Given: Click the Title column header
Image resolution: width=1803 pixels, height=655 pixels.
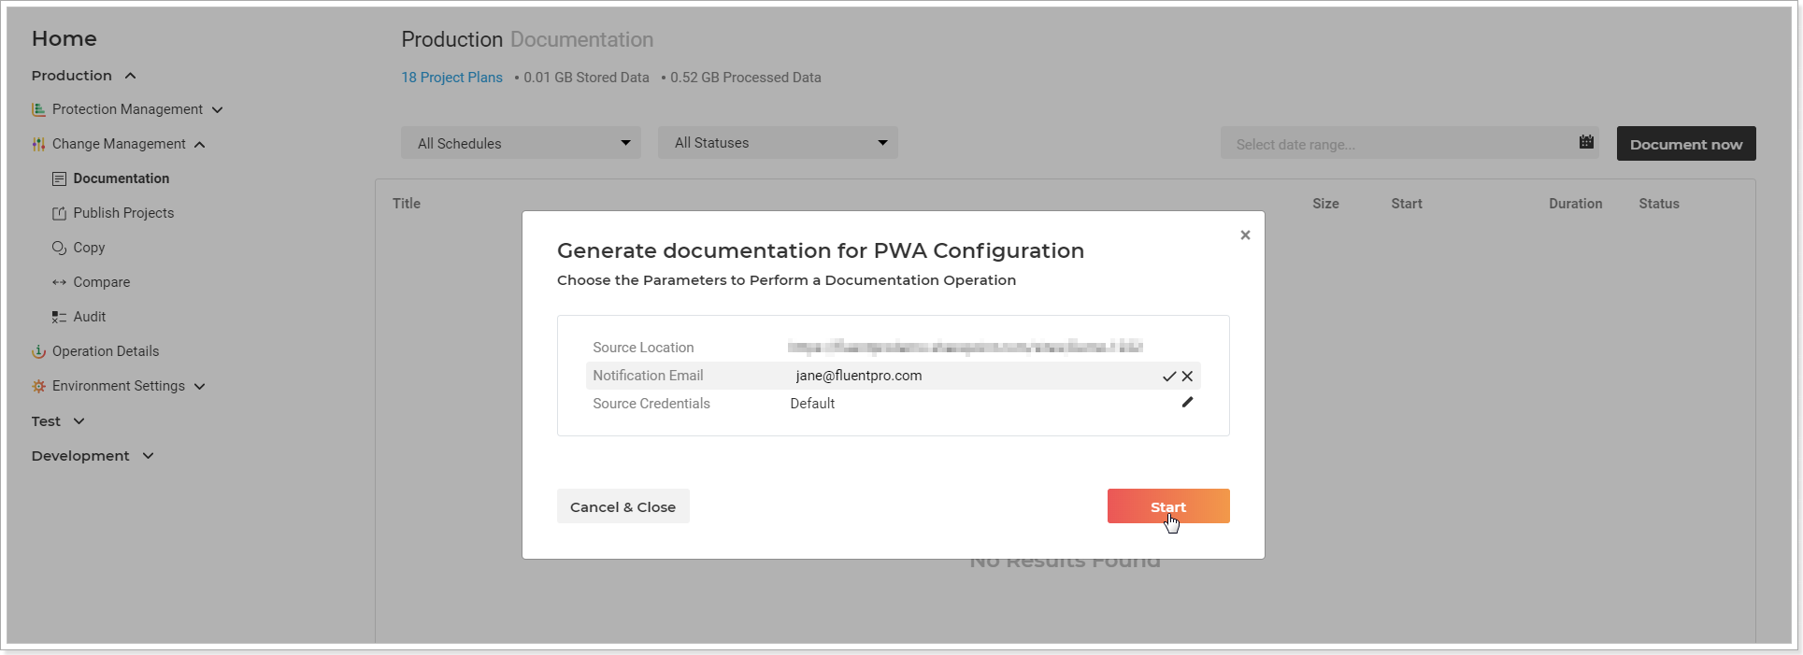Looking at the screenshot, I should [407, 204].
